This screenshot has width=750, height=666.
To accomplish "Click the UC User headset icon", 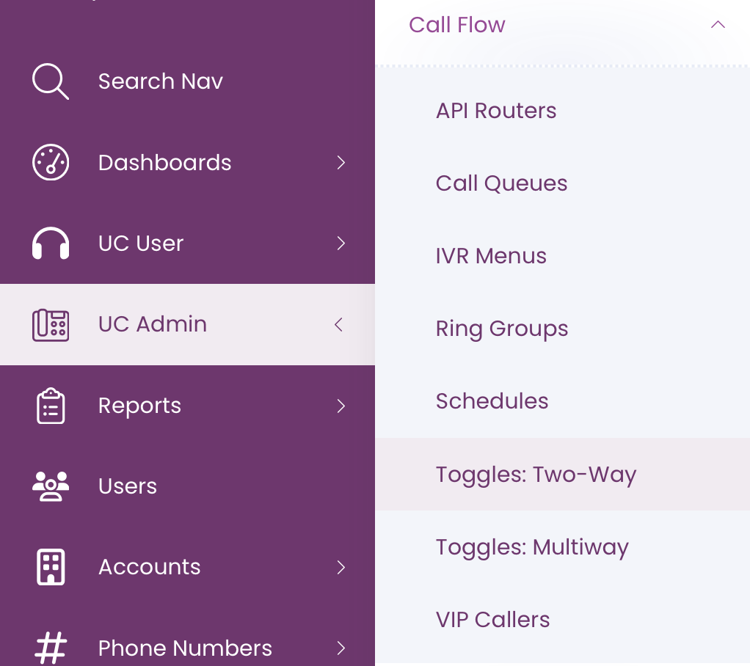I will (x=50, y=244).
